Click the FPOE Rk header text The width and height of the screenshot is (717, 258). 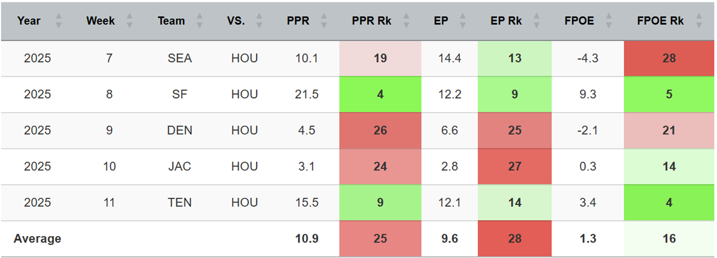pyautogui.click(x=661, y=21)
